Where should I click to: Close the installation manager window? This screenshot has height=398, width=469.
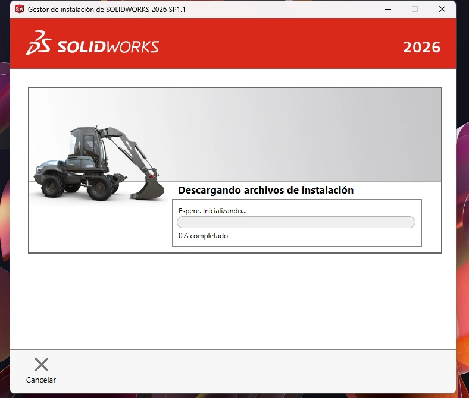pyautogui.click(x=442, y=9)
